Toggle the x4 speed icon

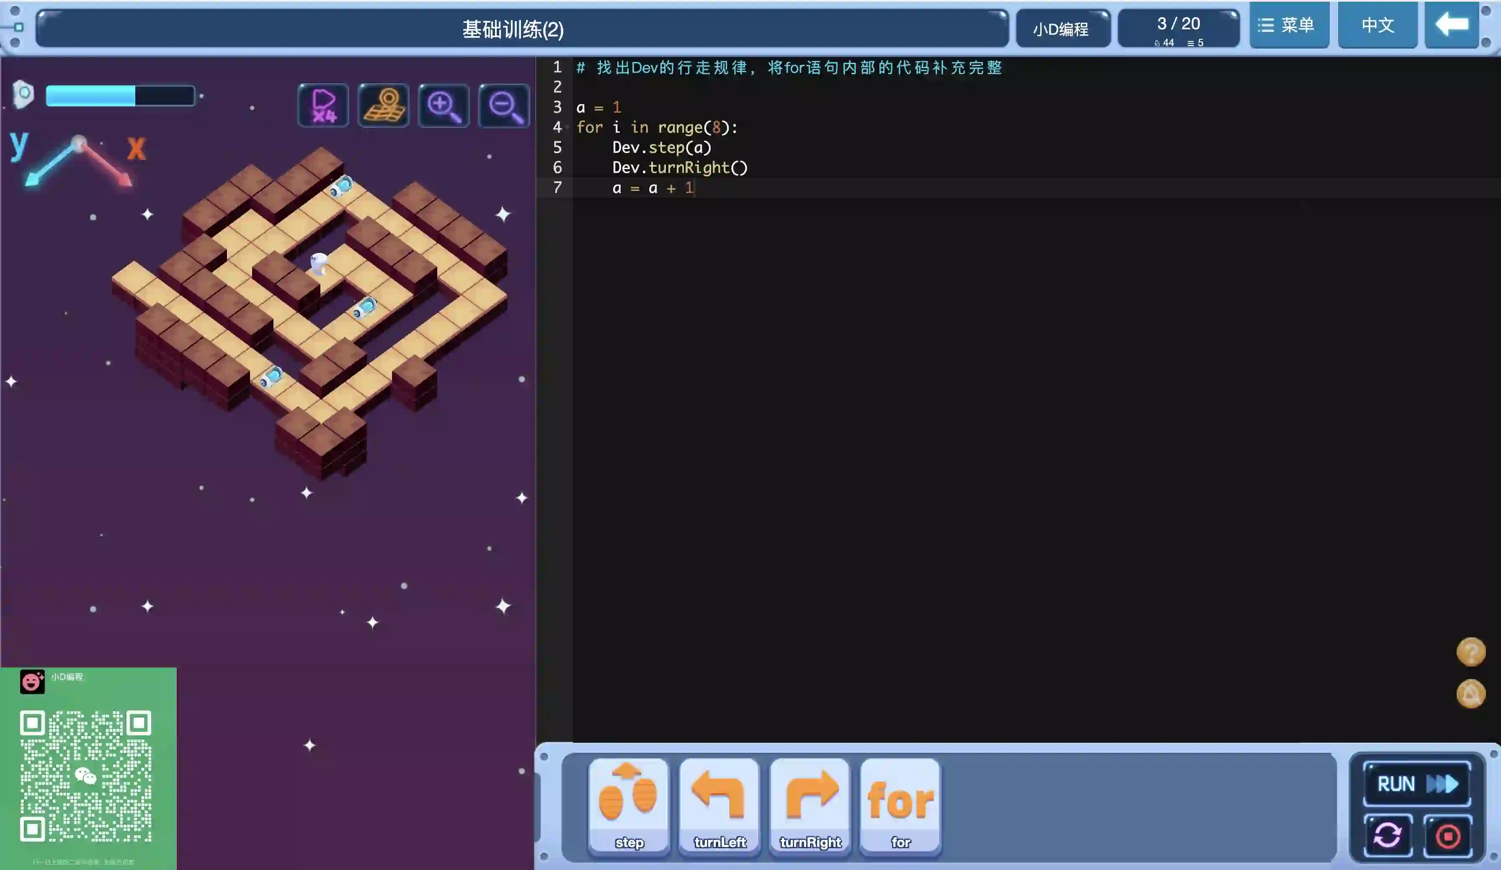[x=323, y=106]
